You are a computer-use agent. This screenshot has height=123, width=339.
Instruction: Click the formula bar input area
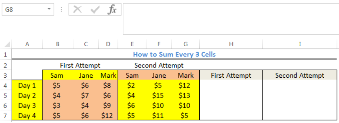[x=231, y=19]
